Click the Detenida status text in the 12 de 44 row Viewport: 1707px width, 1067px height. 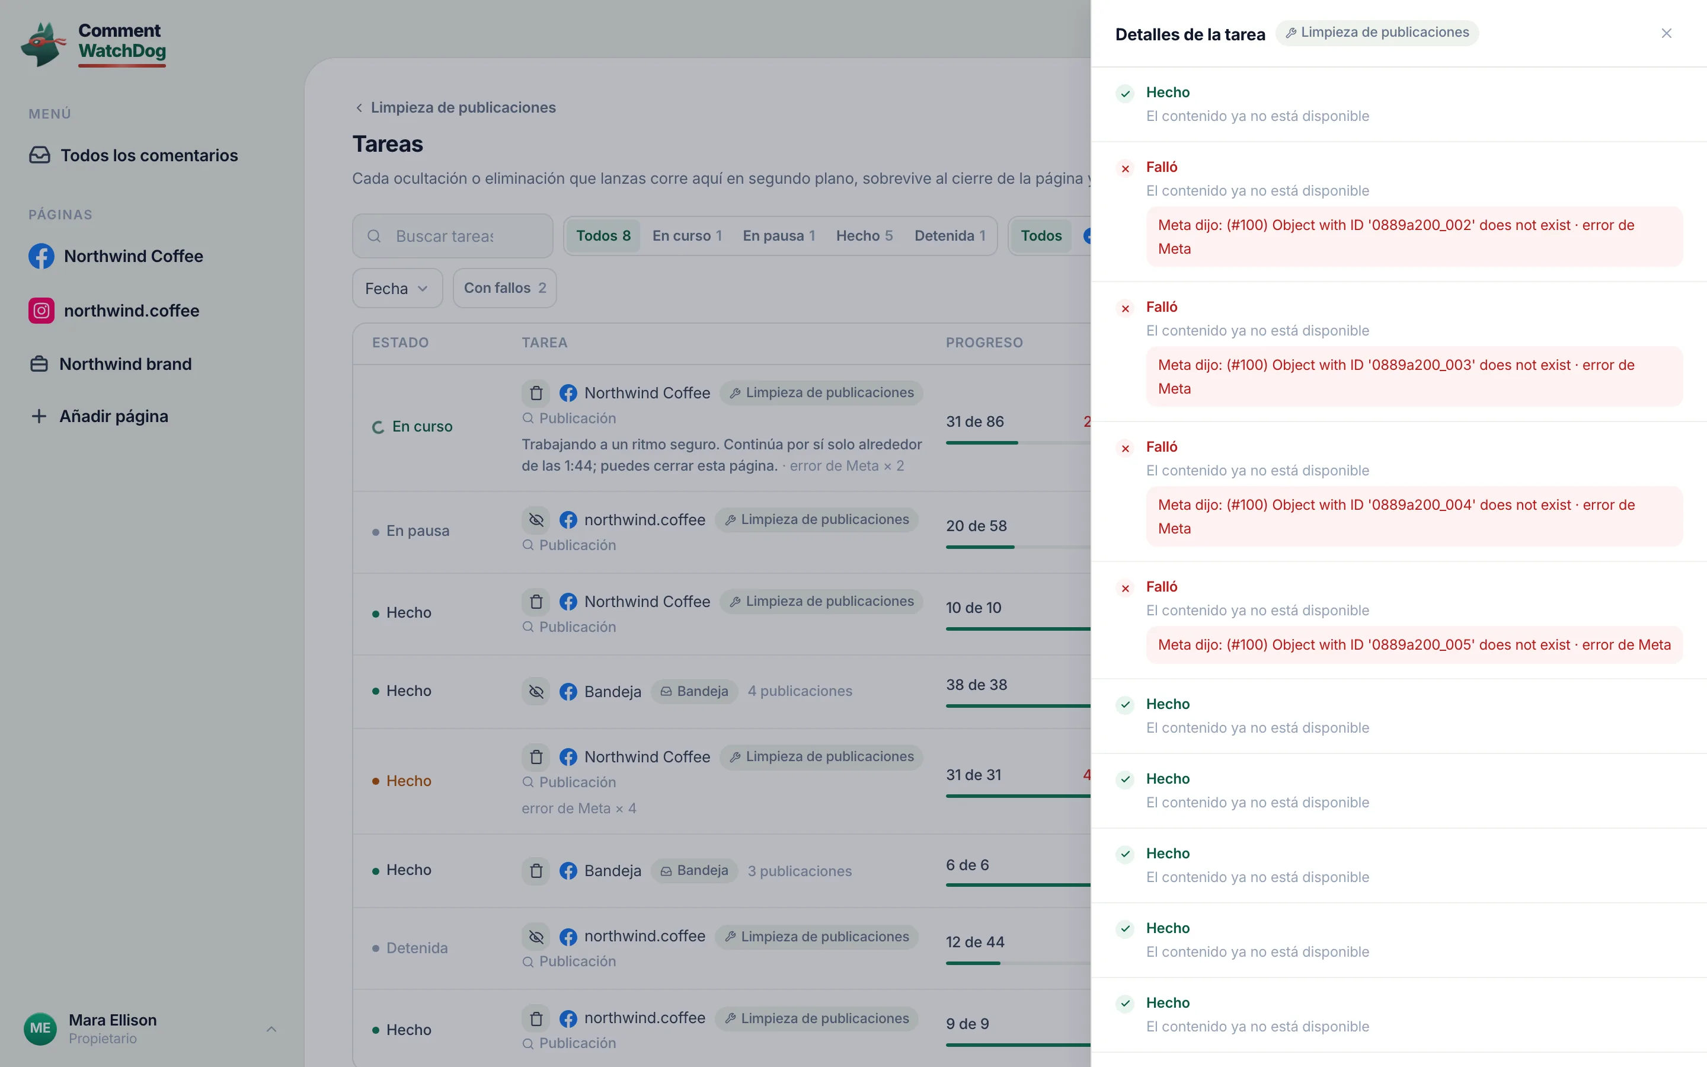pyautogui.click(x=417, y=948)
